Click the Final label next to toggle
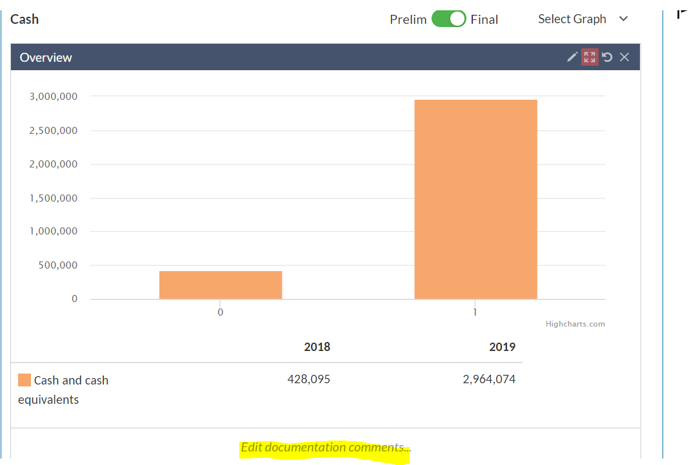Screen dimensions: 698x465 pos(484,19)
